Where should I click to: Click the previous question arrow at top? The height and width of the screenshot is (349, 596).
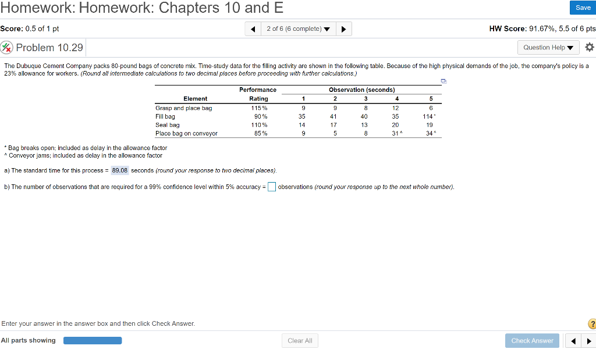[253, 28]
